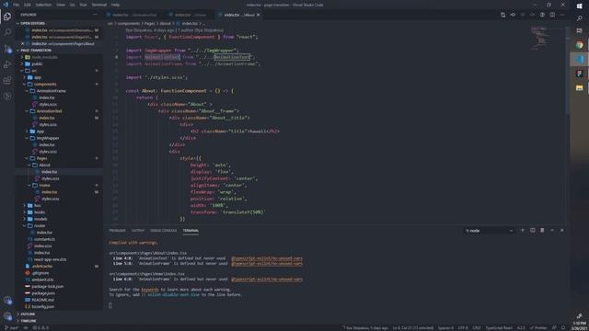Click the Prettier status bar entry
This screenshot has width=589, height=331.
pyautogui.click(x=538, y=328)
